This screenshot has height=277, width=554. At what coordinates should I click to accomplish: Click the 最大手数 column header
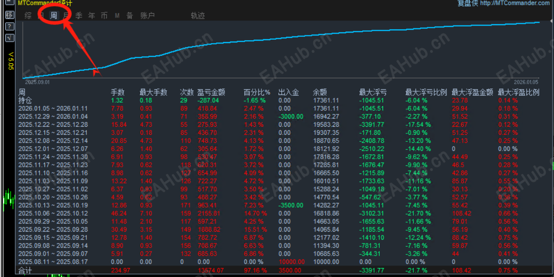point(153,93)
